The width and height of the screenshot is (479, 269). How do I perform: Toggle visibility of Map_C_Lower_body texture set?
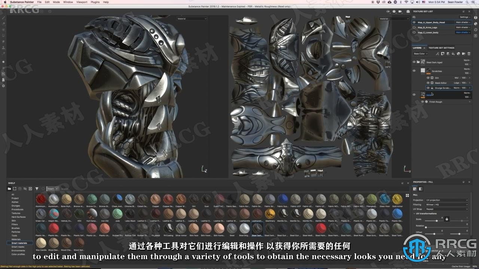[414, 32]
